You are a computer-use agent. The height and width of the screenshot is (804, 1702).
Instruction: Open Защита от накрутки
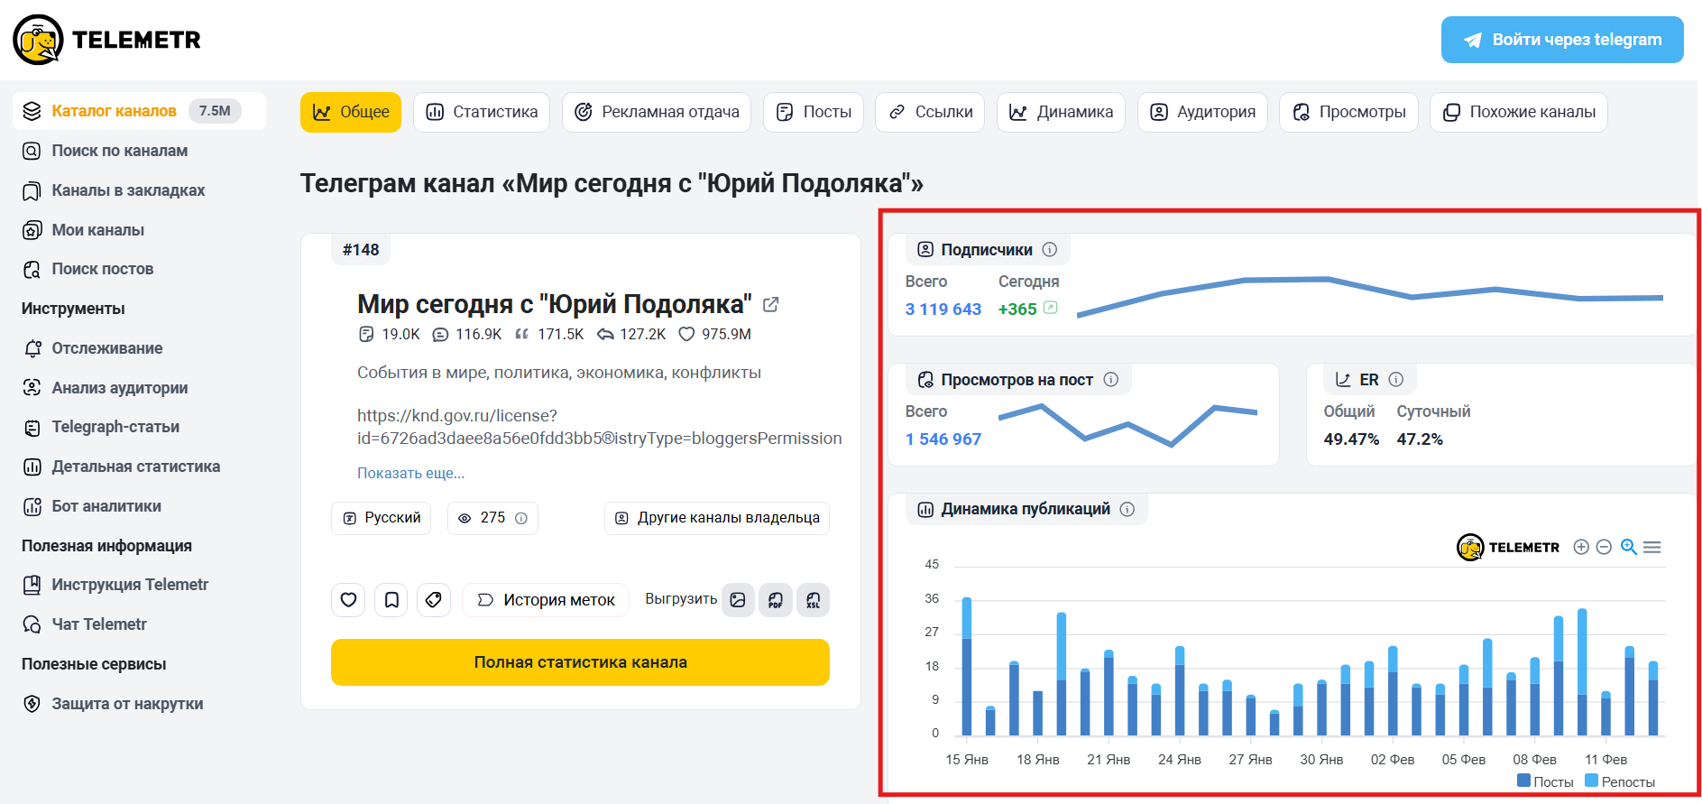pos(113,704)
